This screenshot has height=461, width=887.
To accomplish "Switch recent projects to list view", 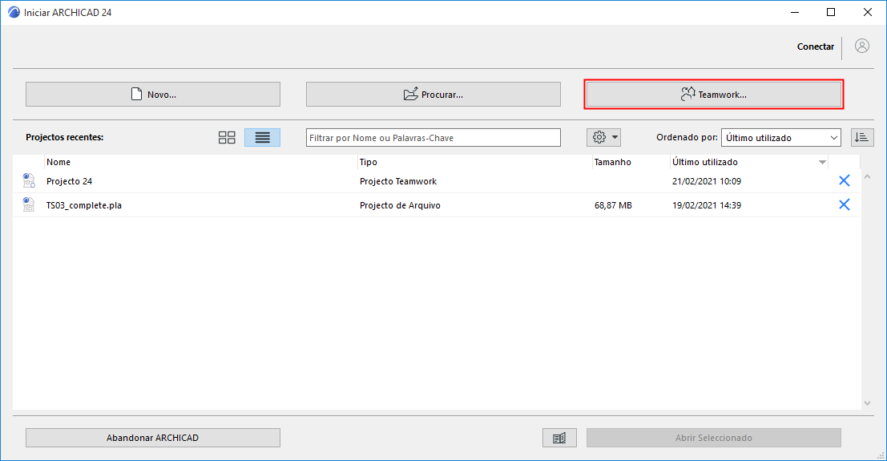I will click(262, 138).
